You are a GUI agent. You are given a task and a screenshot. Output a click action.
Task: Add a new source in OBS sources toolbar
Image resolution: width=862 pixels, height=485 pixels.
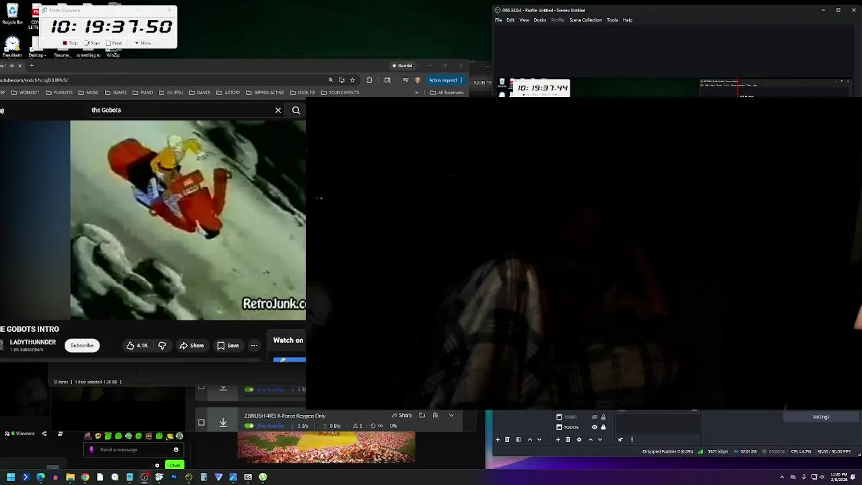pos(558,439)
